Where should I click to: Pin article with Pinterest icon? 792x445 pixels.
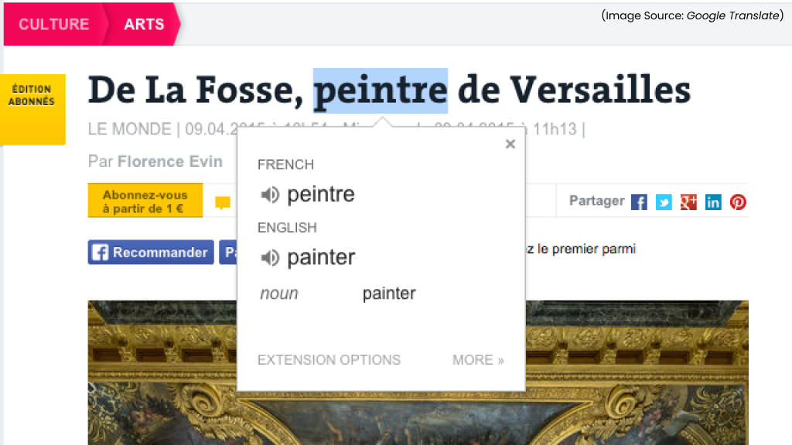point(738,202)
